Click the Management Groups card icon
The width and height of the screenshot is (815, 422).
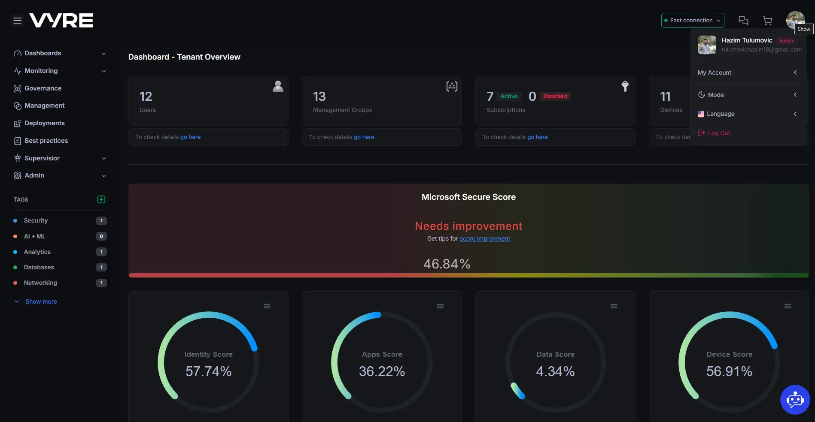[x=452, y=87]
